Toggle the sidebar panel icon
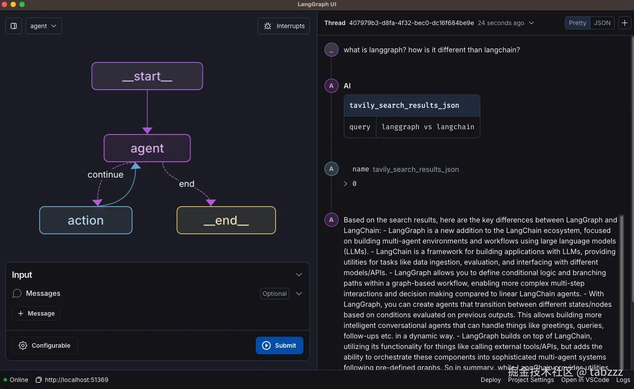 pyautogui.click(x=14, y=26)
